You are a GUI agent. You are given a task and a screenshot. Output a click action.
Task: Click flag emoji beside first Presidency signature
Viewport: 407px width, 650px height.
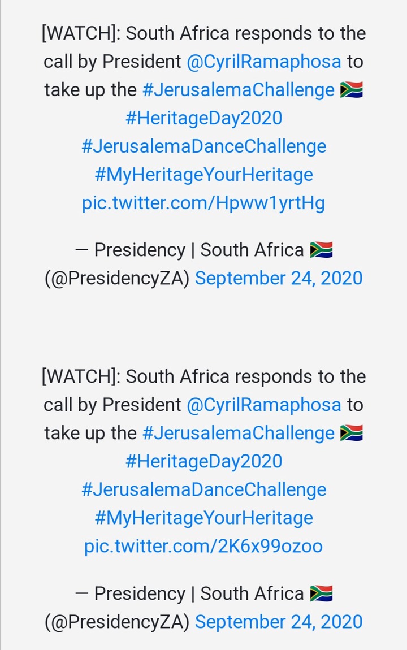[x=321, y=250]
